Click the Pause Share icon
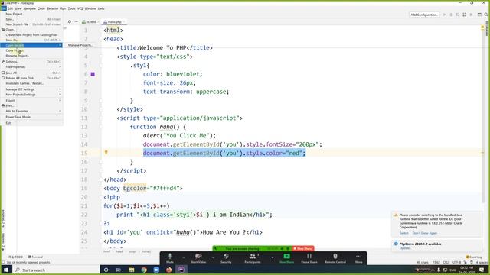490x275 pixels. (x=309, y=257)
